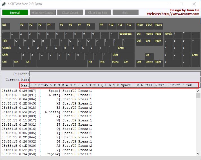Click the NmLk key on the numpad
The width and height of the screenshot is (201, 160).
tap(168, 35)
